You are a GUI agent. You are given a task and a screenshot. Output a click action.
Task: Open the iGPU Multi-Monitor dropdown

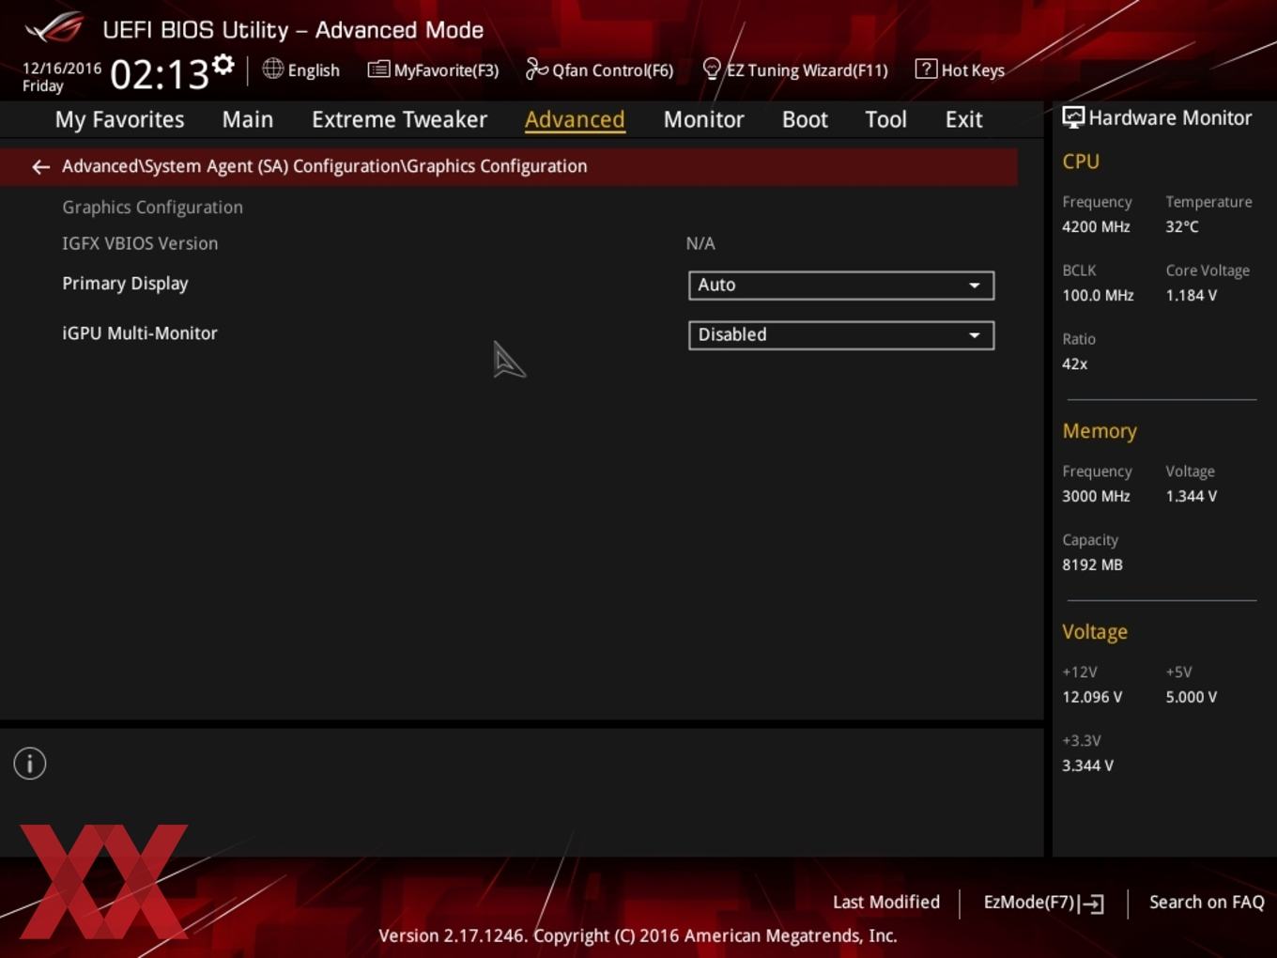click(x=841, y=335)
